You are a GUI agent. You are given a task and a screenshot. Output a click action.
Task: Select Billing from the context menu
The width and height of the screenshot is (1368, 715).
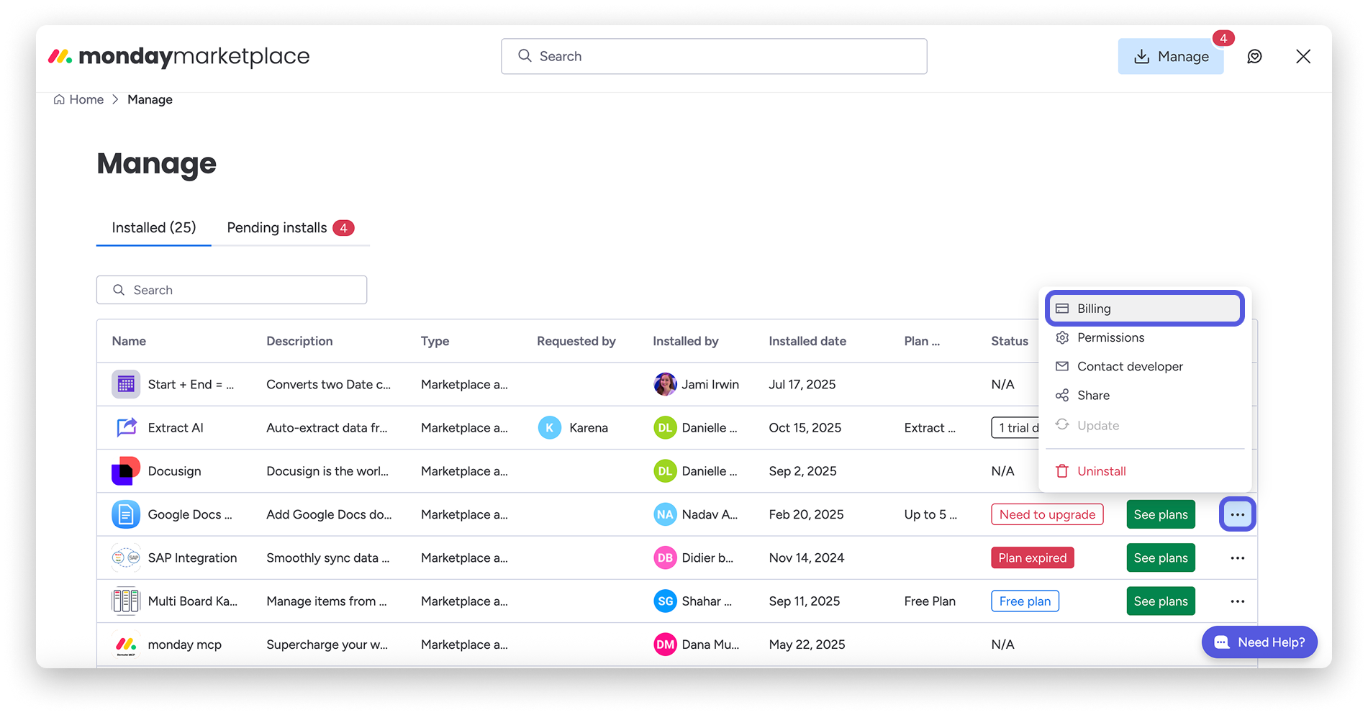point(1145,309)
